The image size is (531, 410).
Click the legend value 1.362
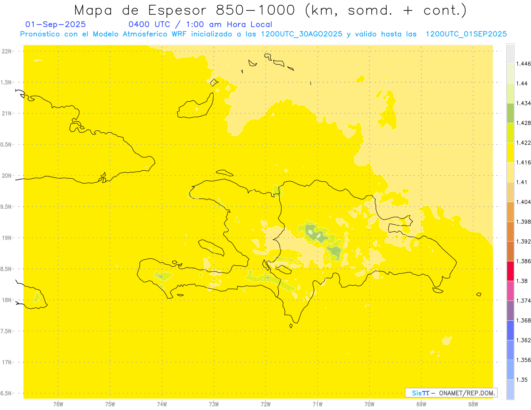[524, 340]
